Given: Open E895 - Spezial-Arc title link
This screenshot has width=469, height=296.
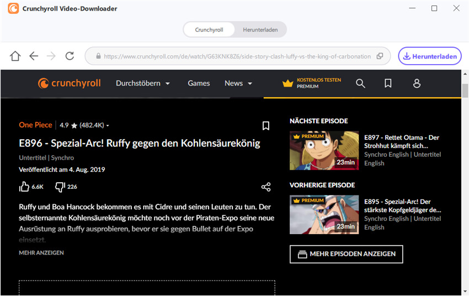Looking at the screenshot, I should [x=402, y=205].
